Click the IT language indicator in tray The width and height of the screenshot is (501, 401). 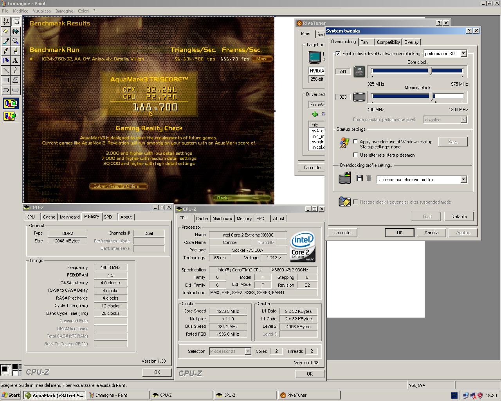coord(454,396)
